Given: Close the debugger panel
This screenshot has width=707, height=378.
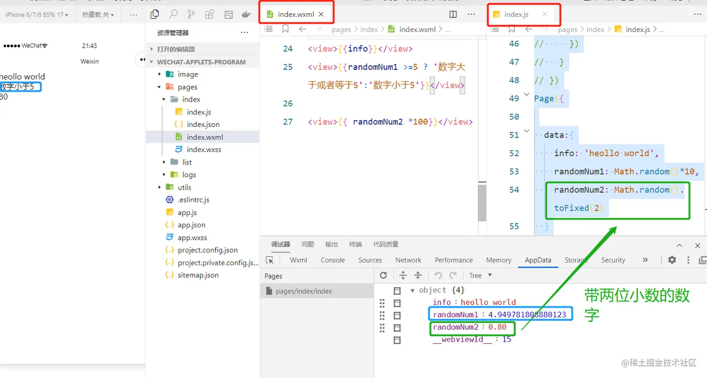Looking at the screenshot, I should coord(697,245).
